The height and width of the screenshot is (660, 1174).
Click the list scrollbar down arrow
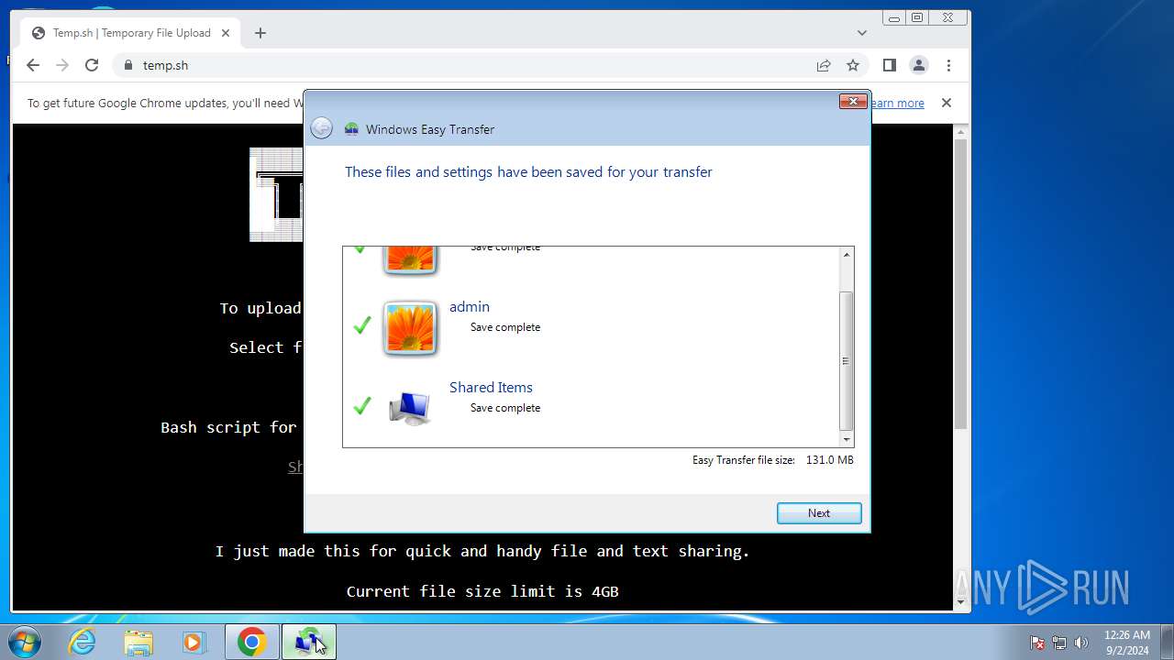847,440
